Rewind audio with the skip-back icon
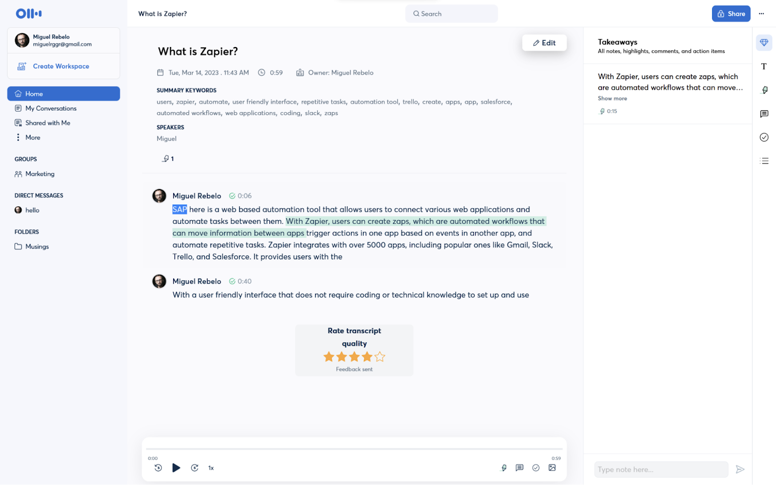This screenshot has height=485, width=776. tap(158, 468)
